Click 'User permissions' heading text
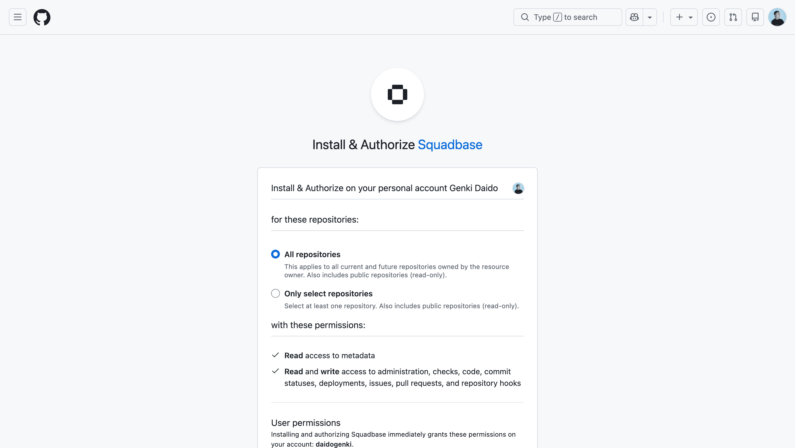Screen dimensions: 795x448 pyautogui.click(x=306, y=423)
